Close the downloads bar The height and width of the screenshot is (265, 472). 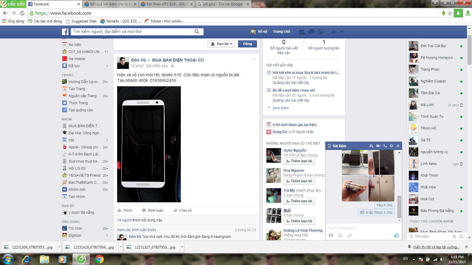[x=466, y=247]
